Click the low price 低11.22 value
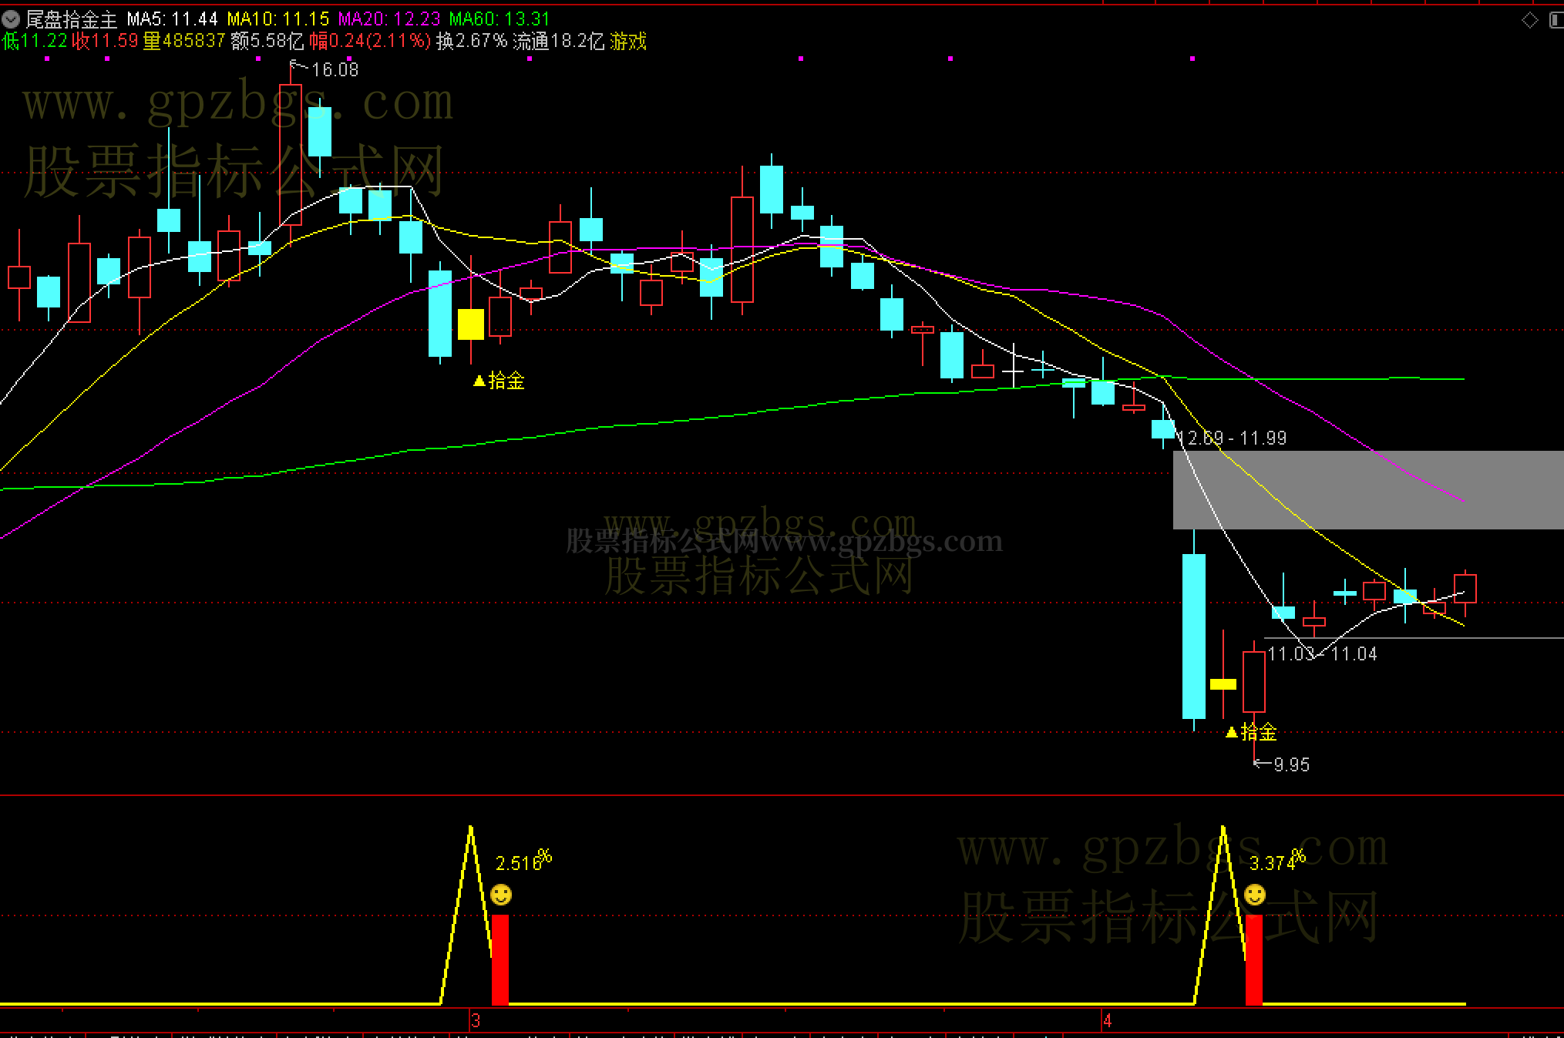This screenshot has height=1038, width=1564. [35, 41]
